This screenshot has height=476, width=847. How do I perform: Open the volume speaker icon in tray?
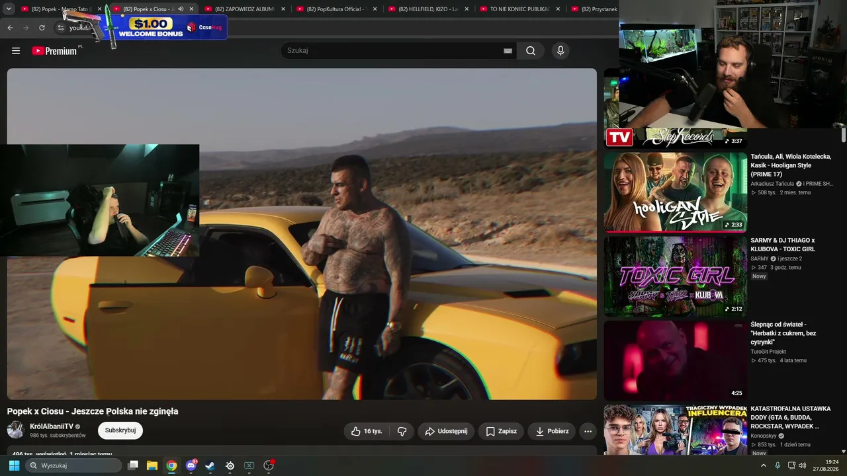coord(803,465)
